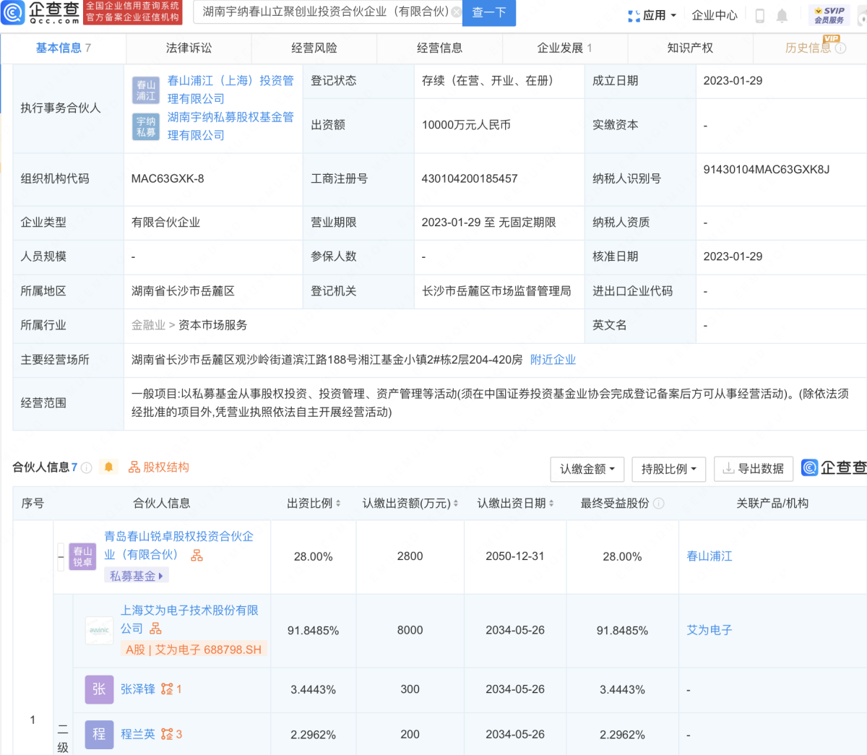Select organization code MAC63GXK-8

click(168, 178)
